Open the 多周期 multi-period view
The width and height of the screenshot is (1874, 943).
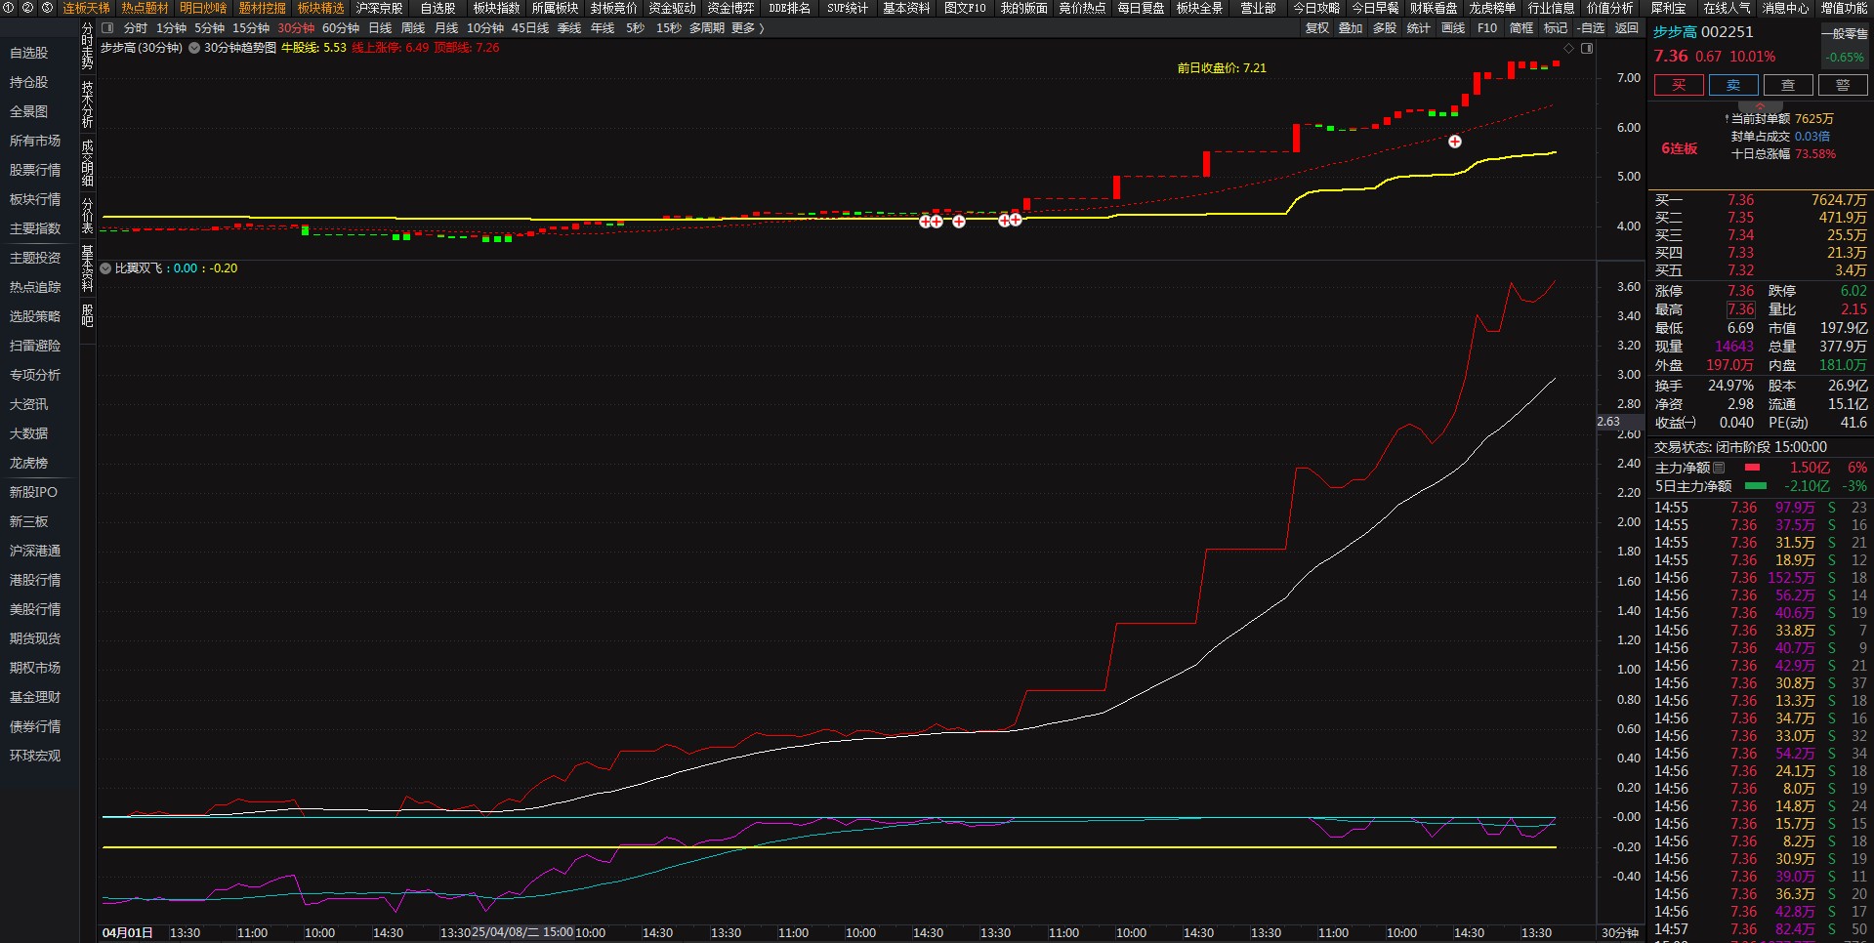point(707,28)
